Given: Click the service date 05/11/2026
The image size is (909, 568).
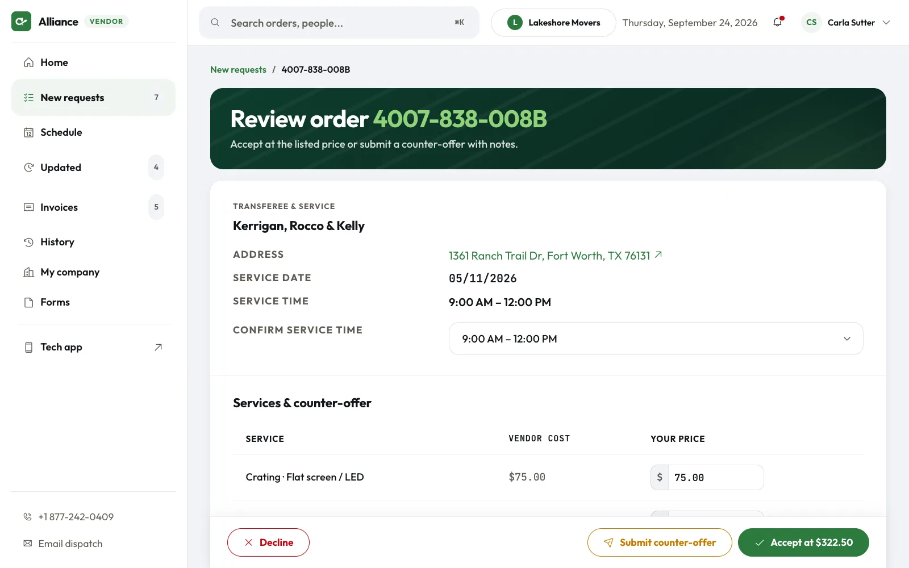Looking at the screenshot, I should point(482,278).
